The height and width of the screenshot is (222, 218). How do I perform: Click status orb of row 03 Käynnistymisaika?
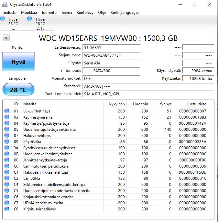click(7, 117)
